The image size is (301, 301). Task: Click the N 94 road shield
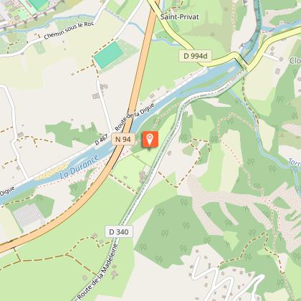click(x=123, y=139)
